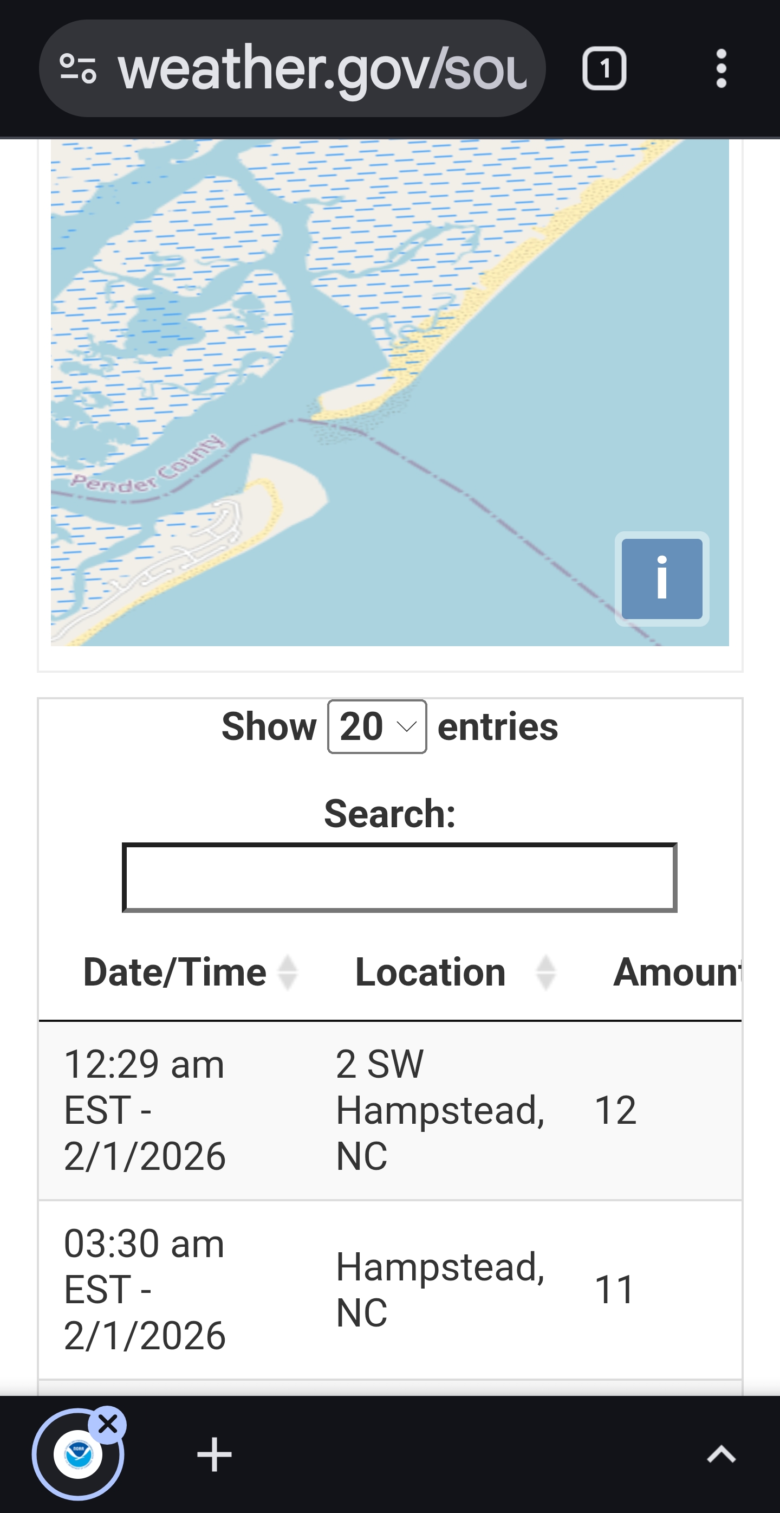Click the Date/Time header text

(x=175, y=973)
